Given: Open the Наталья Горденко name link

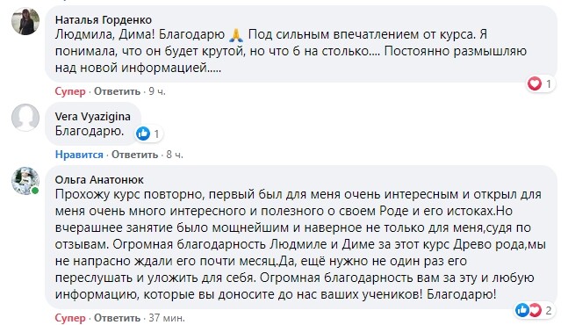Looking at the screenshot, I should [104, 19].
